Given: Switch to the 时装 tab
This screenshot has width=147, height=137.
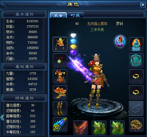Looking at the screenshot, I should point(75,15).
